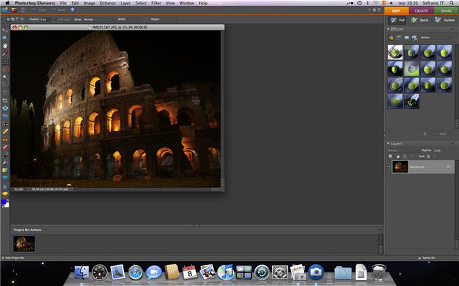The width and height of the screenshot is (459, 286).
Task: Select the Hand tool
Action: tap(5, 45)
